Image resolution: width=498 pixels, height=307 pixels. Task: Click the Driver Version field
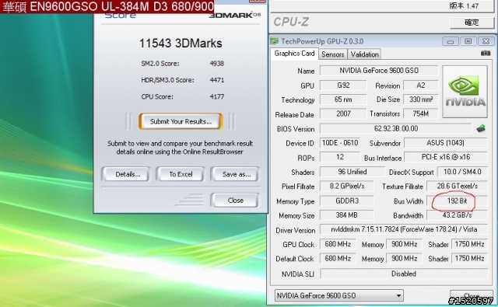click(404, 229)
